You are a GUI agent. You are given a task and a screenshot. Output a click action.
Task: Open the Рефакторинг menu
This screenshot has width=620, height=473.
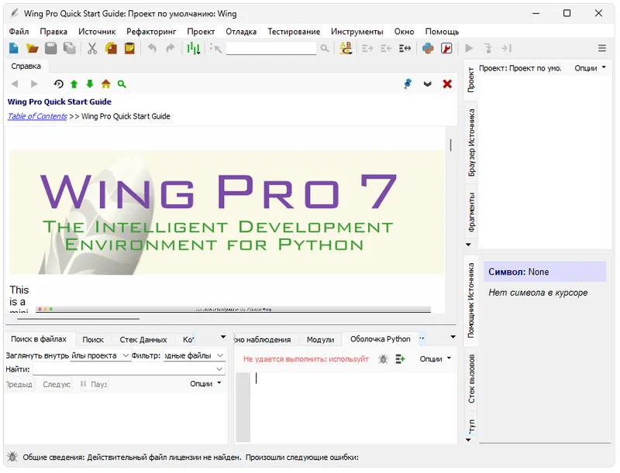coord(151,31)
